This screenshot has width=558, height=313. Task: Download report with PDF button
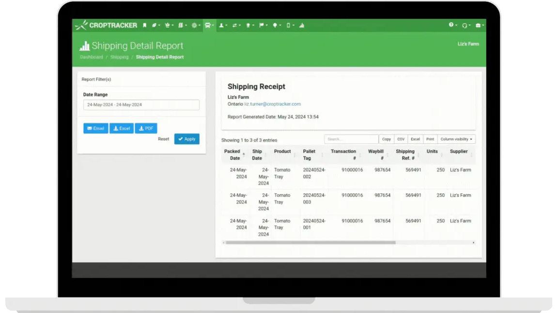146,128
